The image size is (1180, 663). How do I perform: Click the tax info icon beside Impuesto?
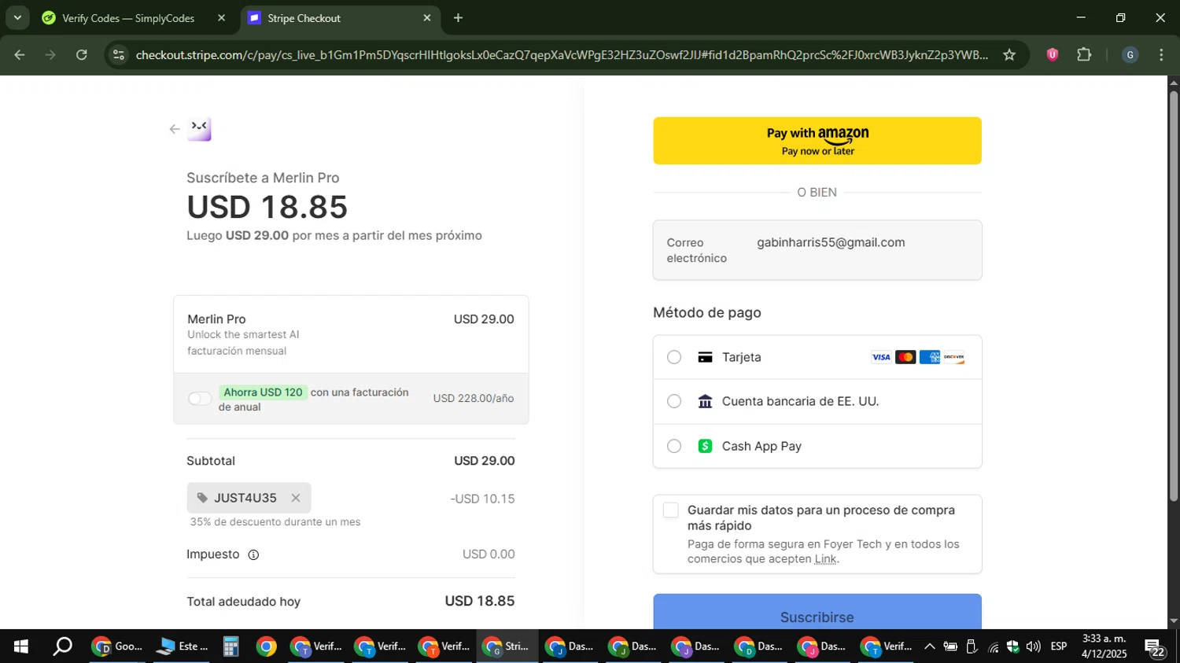pos(253,554)
